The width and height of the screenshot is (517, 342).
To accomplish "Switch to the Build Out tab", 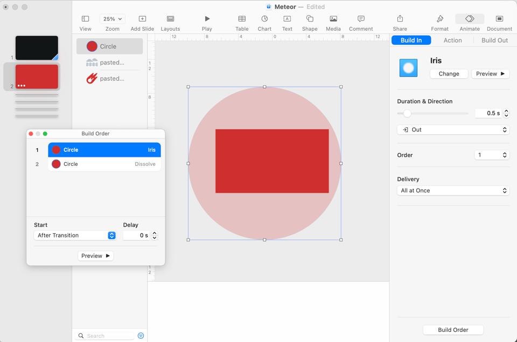I will coord(493,40).
